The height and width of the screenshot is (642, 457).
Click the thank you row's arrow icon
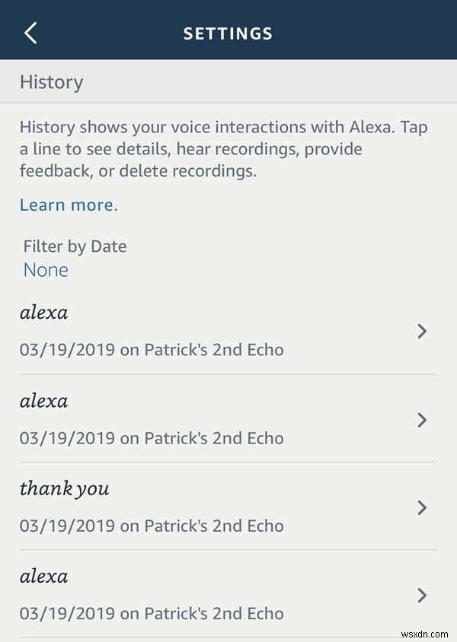tap(422, 507)
